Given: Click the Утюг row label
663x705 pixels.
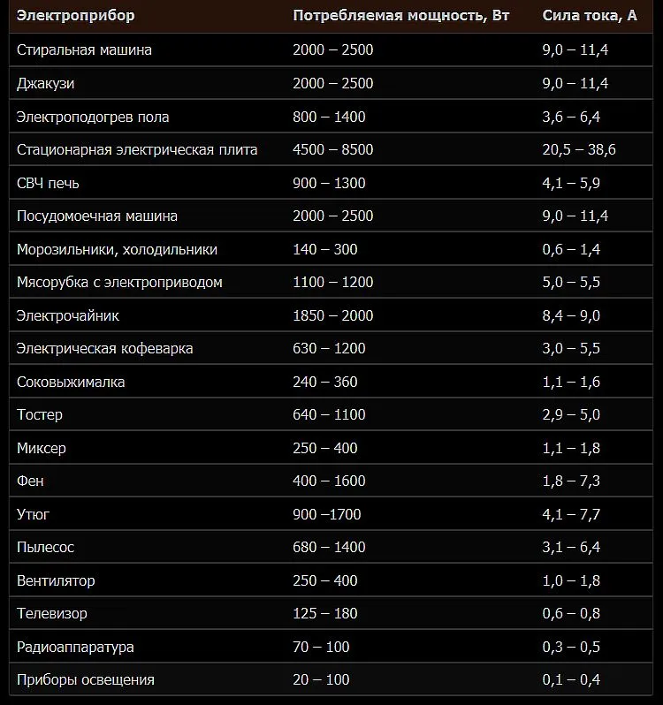Looking at the screenshot, I should pos(33,514).
